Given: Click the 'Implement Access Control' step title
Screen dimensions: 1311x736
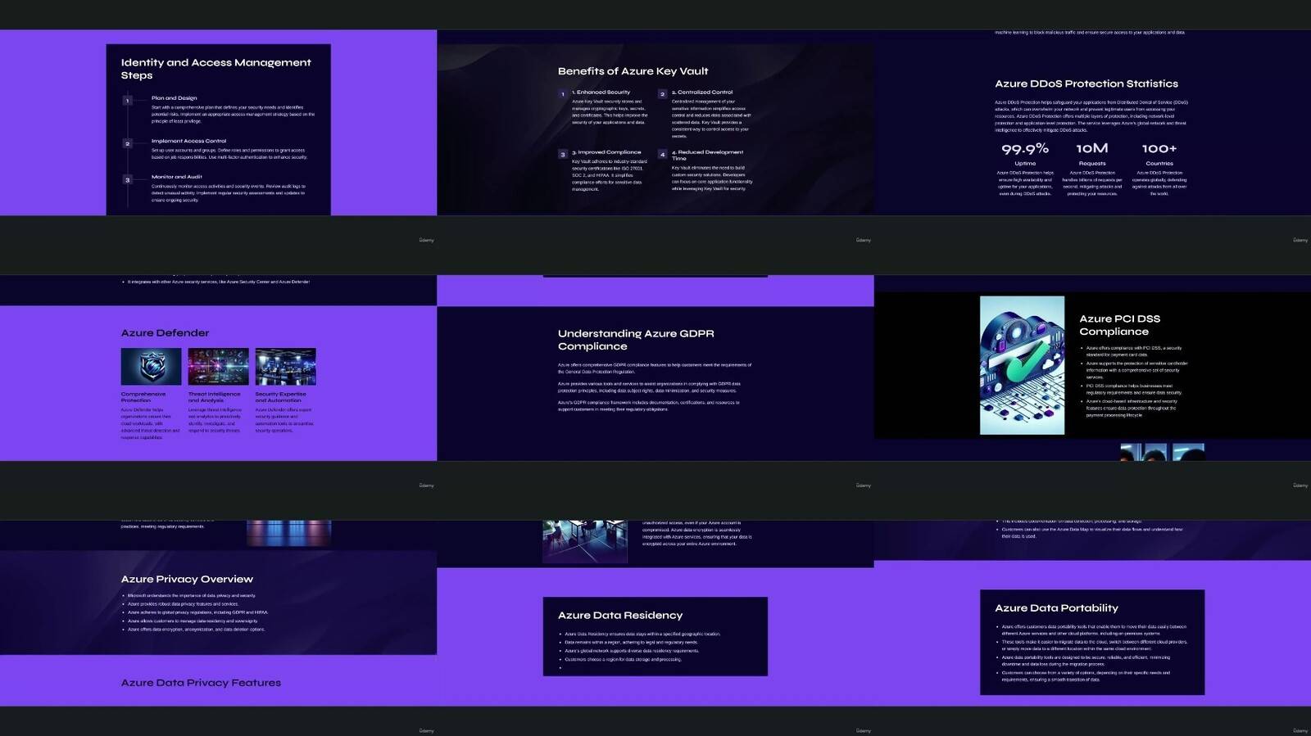Looking at the screenshot, I should pos(188,141).
